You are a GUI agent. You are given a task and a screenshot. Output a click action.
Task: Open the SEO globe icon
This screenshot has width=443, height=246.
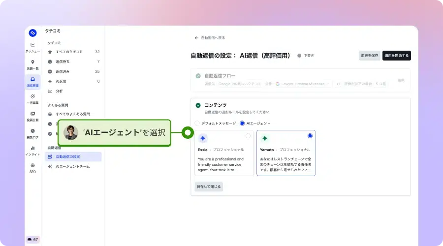tap(32, 168)
